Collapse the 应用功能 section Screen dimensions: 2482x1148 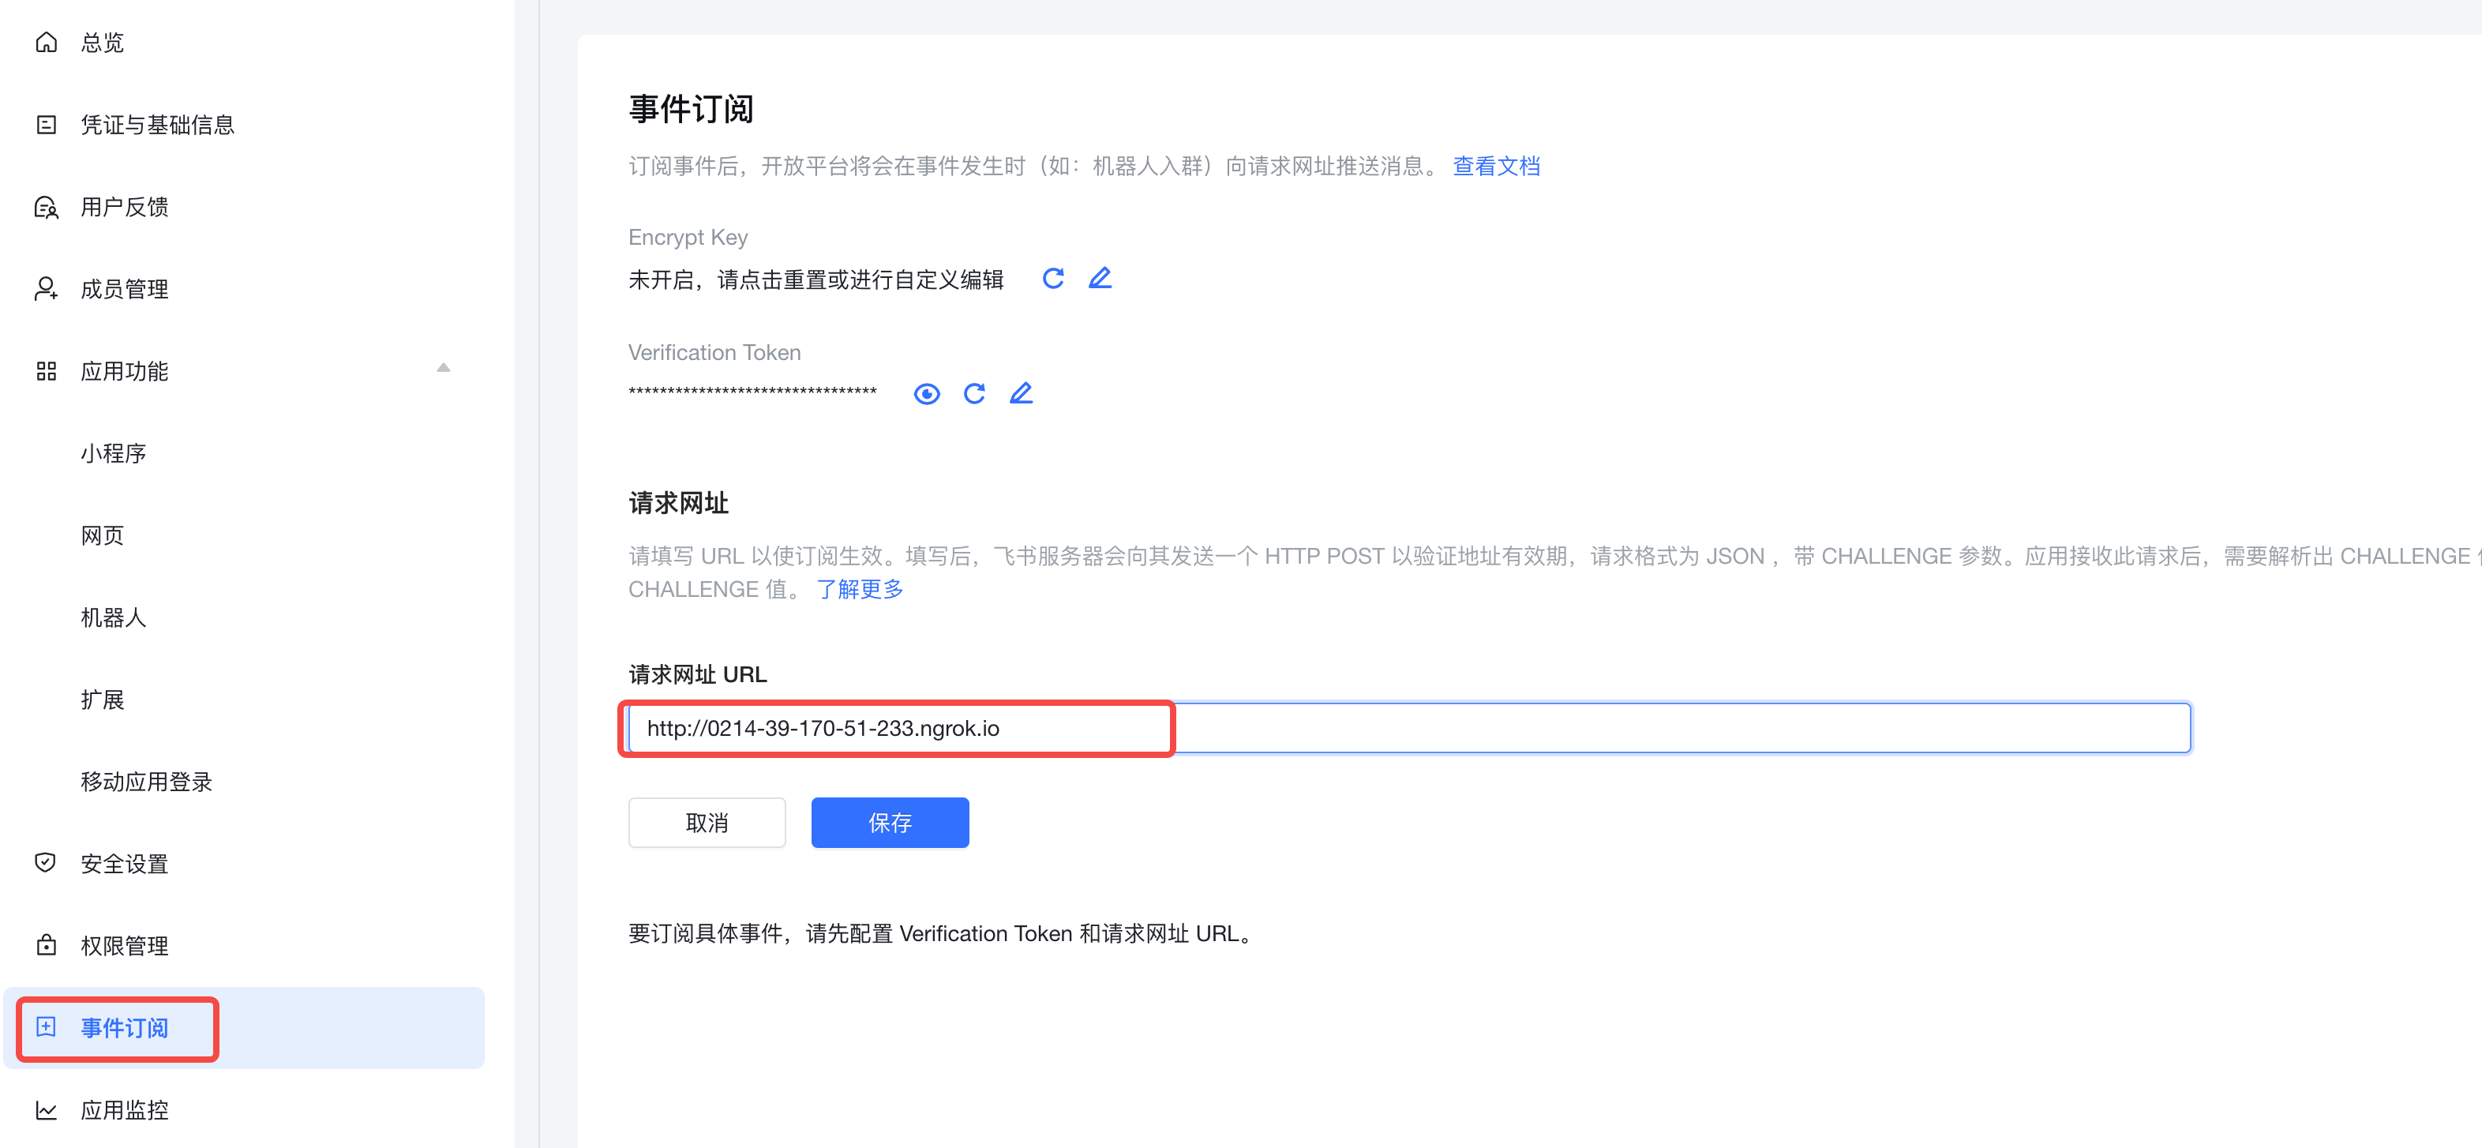(x=443, y=368)
